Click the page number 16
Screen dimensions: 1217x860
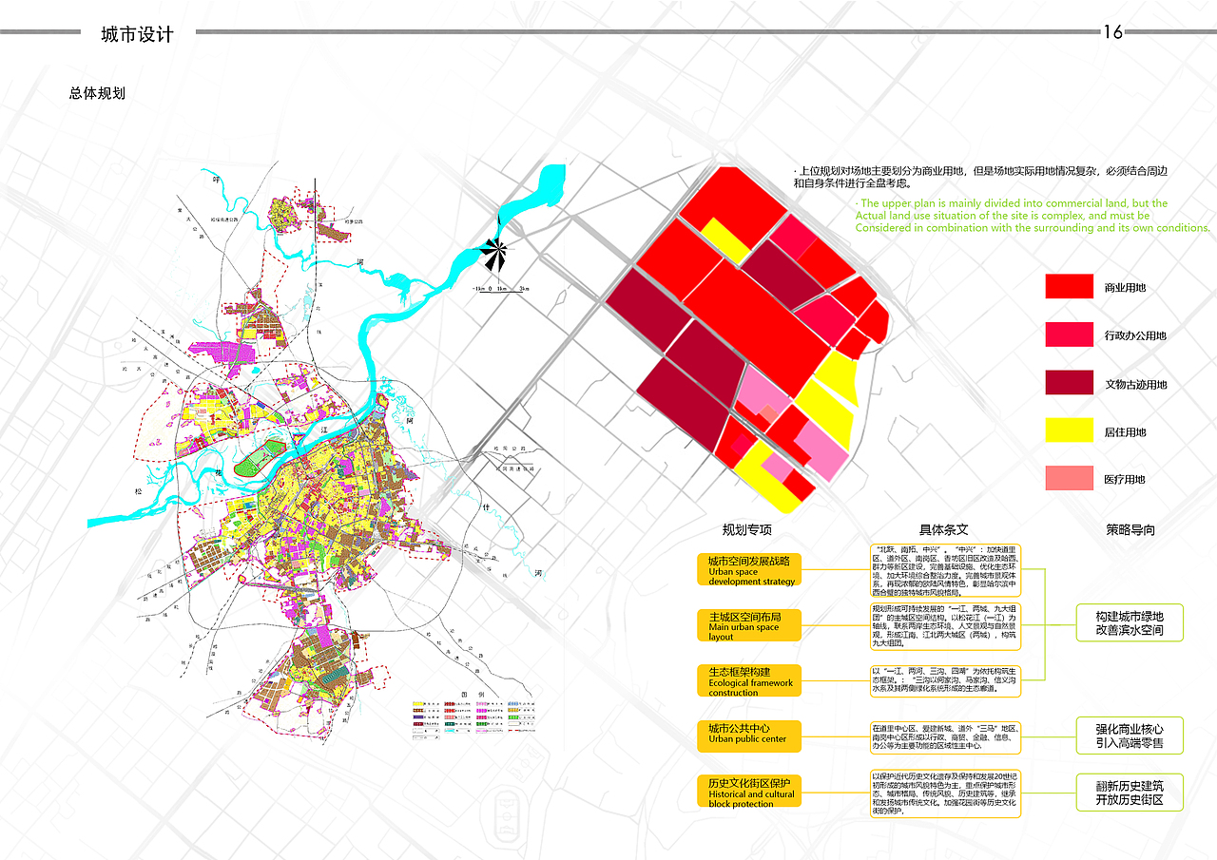(1112, 32)
